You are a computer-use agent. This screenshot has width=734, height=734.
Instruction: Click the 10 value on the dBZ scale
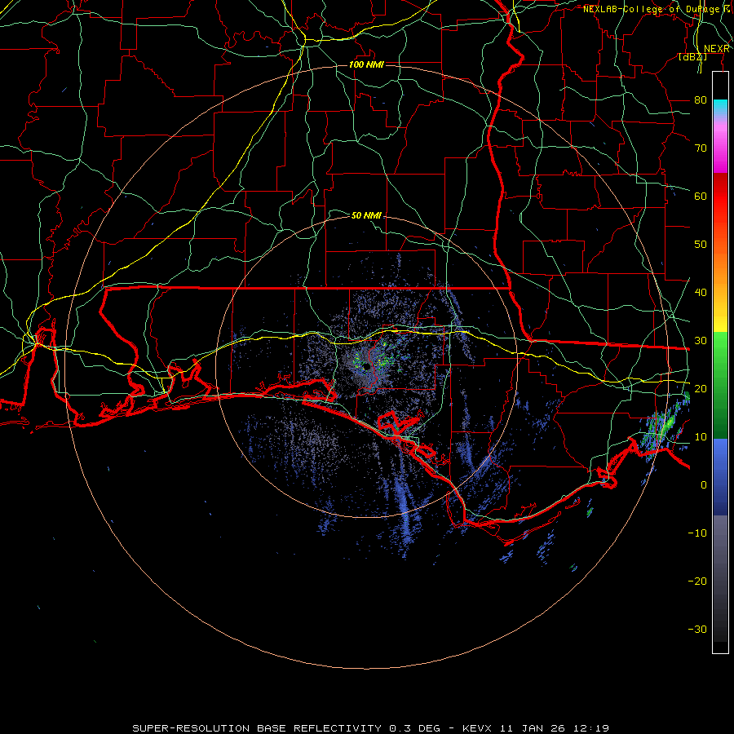(701, 437)
